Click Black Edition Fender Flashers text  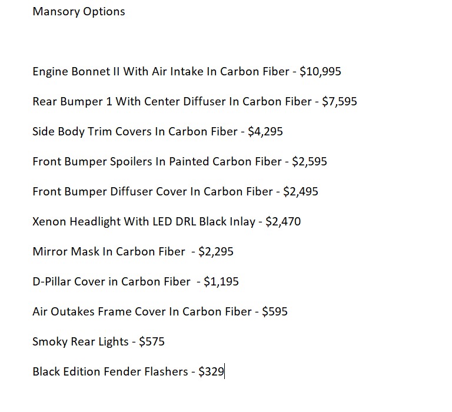tap(110, 371)
